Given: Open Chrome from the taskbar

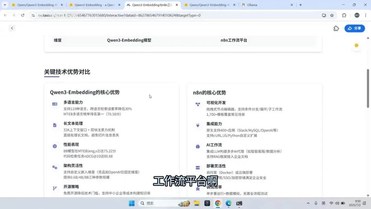Looking at the screenshot, I should click(218, 203).
